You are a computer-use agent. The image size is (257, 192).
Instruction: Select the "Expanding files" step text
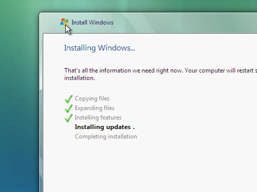pos(95,108)
